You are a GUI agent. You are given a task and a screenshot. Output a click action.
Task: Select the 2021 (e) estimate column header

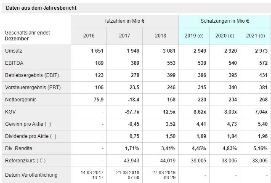[x=255, y=35]
